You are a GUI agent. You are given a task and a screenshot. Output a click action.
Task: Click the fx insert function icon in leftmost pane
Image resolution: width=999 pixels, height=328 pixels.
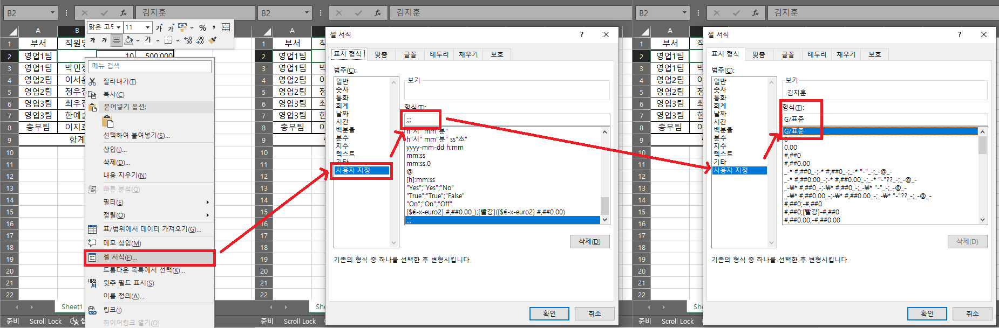124,12
